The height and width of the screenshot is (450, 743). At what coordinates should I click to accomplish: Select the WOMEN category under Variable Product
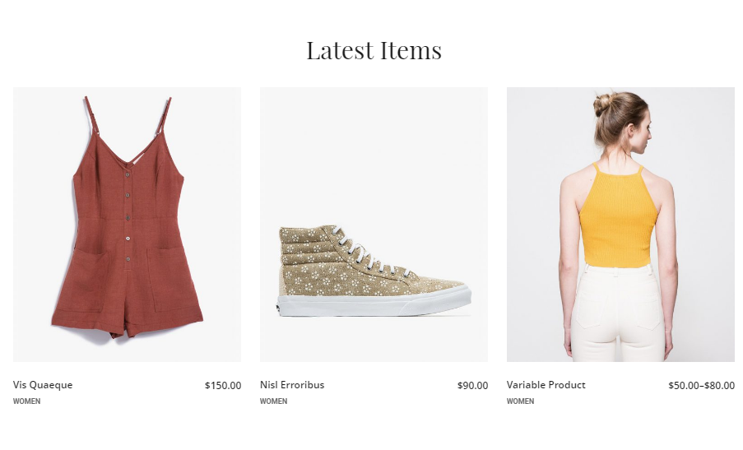point(520,401)
